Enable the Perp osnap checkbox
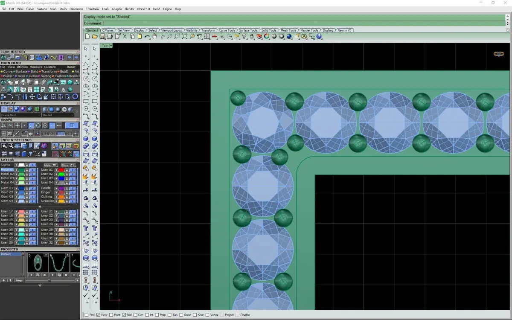The width and height of the screenshot is (512, 320). [x=157, y=315]
